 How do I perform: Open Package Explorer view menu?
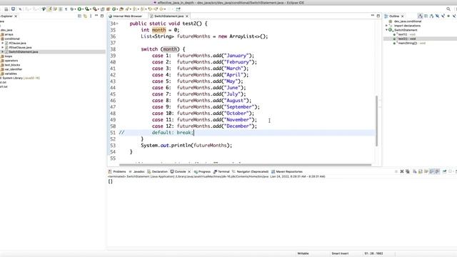coord(91,16)
